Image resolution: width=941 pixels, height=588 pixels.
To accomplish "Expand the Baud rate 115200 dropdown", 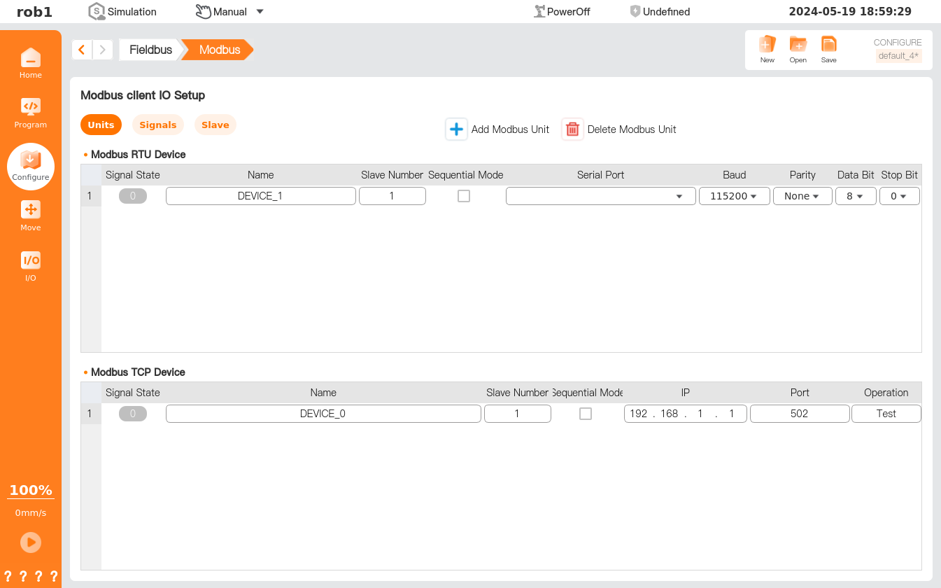I will (x=734, y=197).
